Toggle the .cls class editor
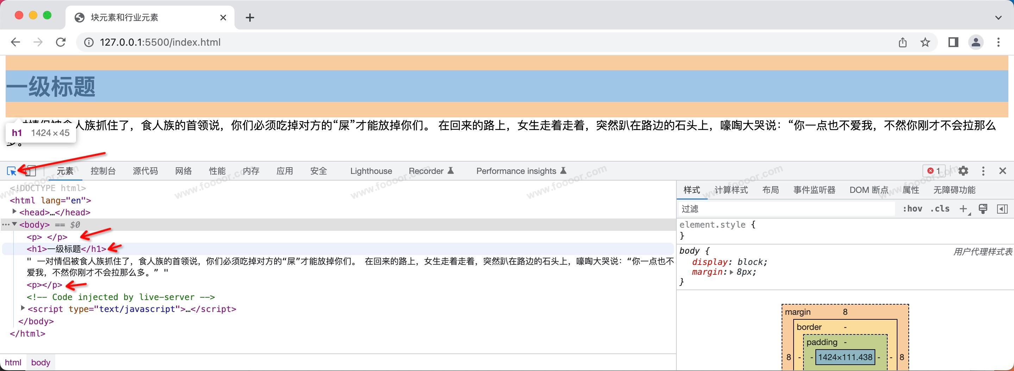The height and width of the screenshot is (371, 1014). pos(940,209)
